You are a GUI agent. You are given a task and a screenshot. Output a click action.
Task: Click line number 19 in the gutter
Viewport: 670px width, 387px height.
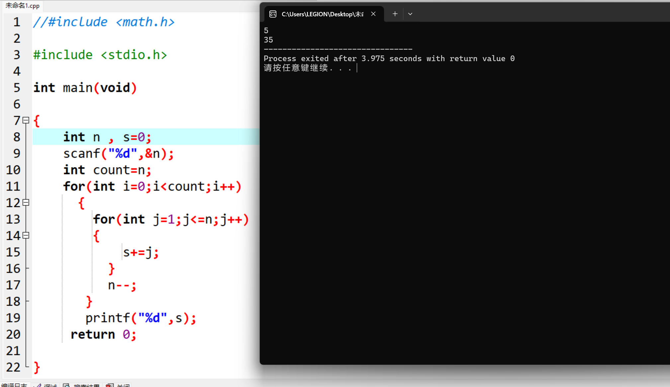pos(13,318)
